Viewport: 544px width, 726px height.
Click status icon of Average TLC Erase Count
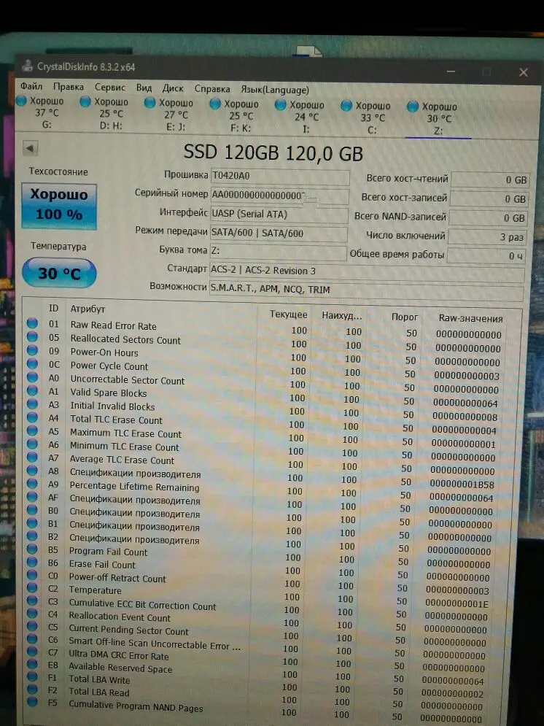click(32, 457)
